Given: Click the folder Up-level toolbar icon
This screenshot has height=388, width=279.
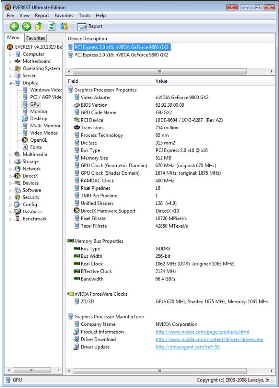Looking at the screenshot, I should click(x=40, y=26).
